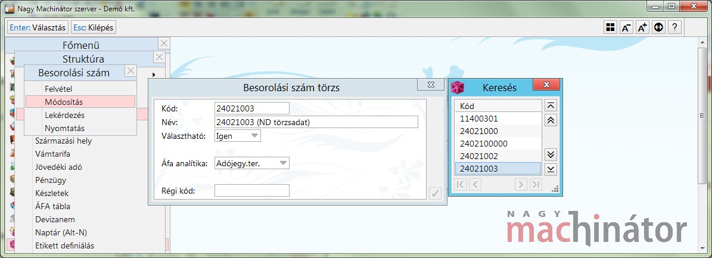
Task: Select code 24021002 in Keresés list
Action: (498, 156)
